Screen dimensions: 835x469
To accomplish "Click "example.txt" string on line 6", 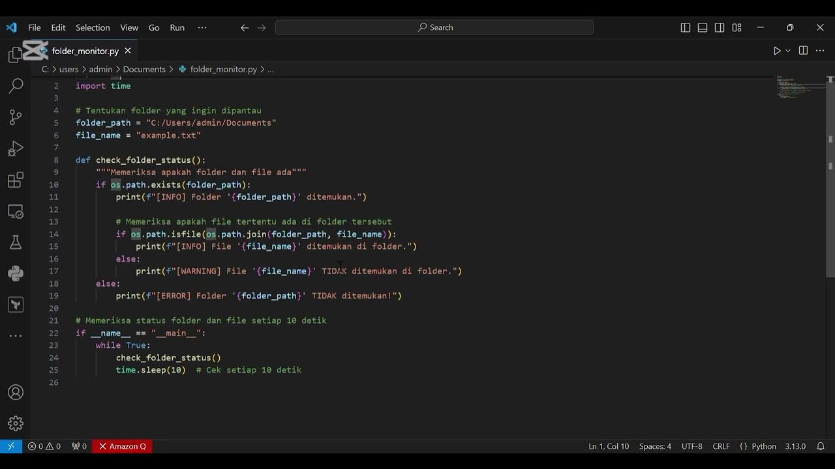I will pyautogui.click(x=168, y=135).
